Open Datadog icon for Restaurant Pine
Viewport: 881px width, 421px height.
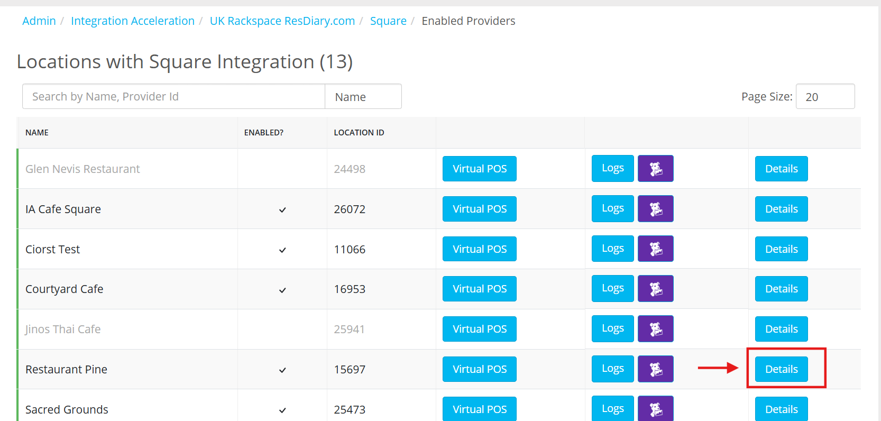point(656,369)
